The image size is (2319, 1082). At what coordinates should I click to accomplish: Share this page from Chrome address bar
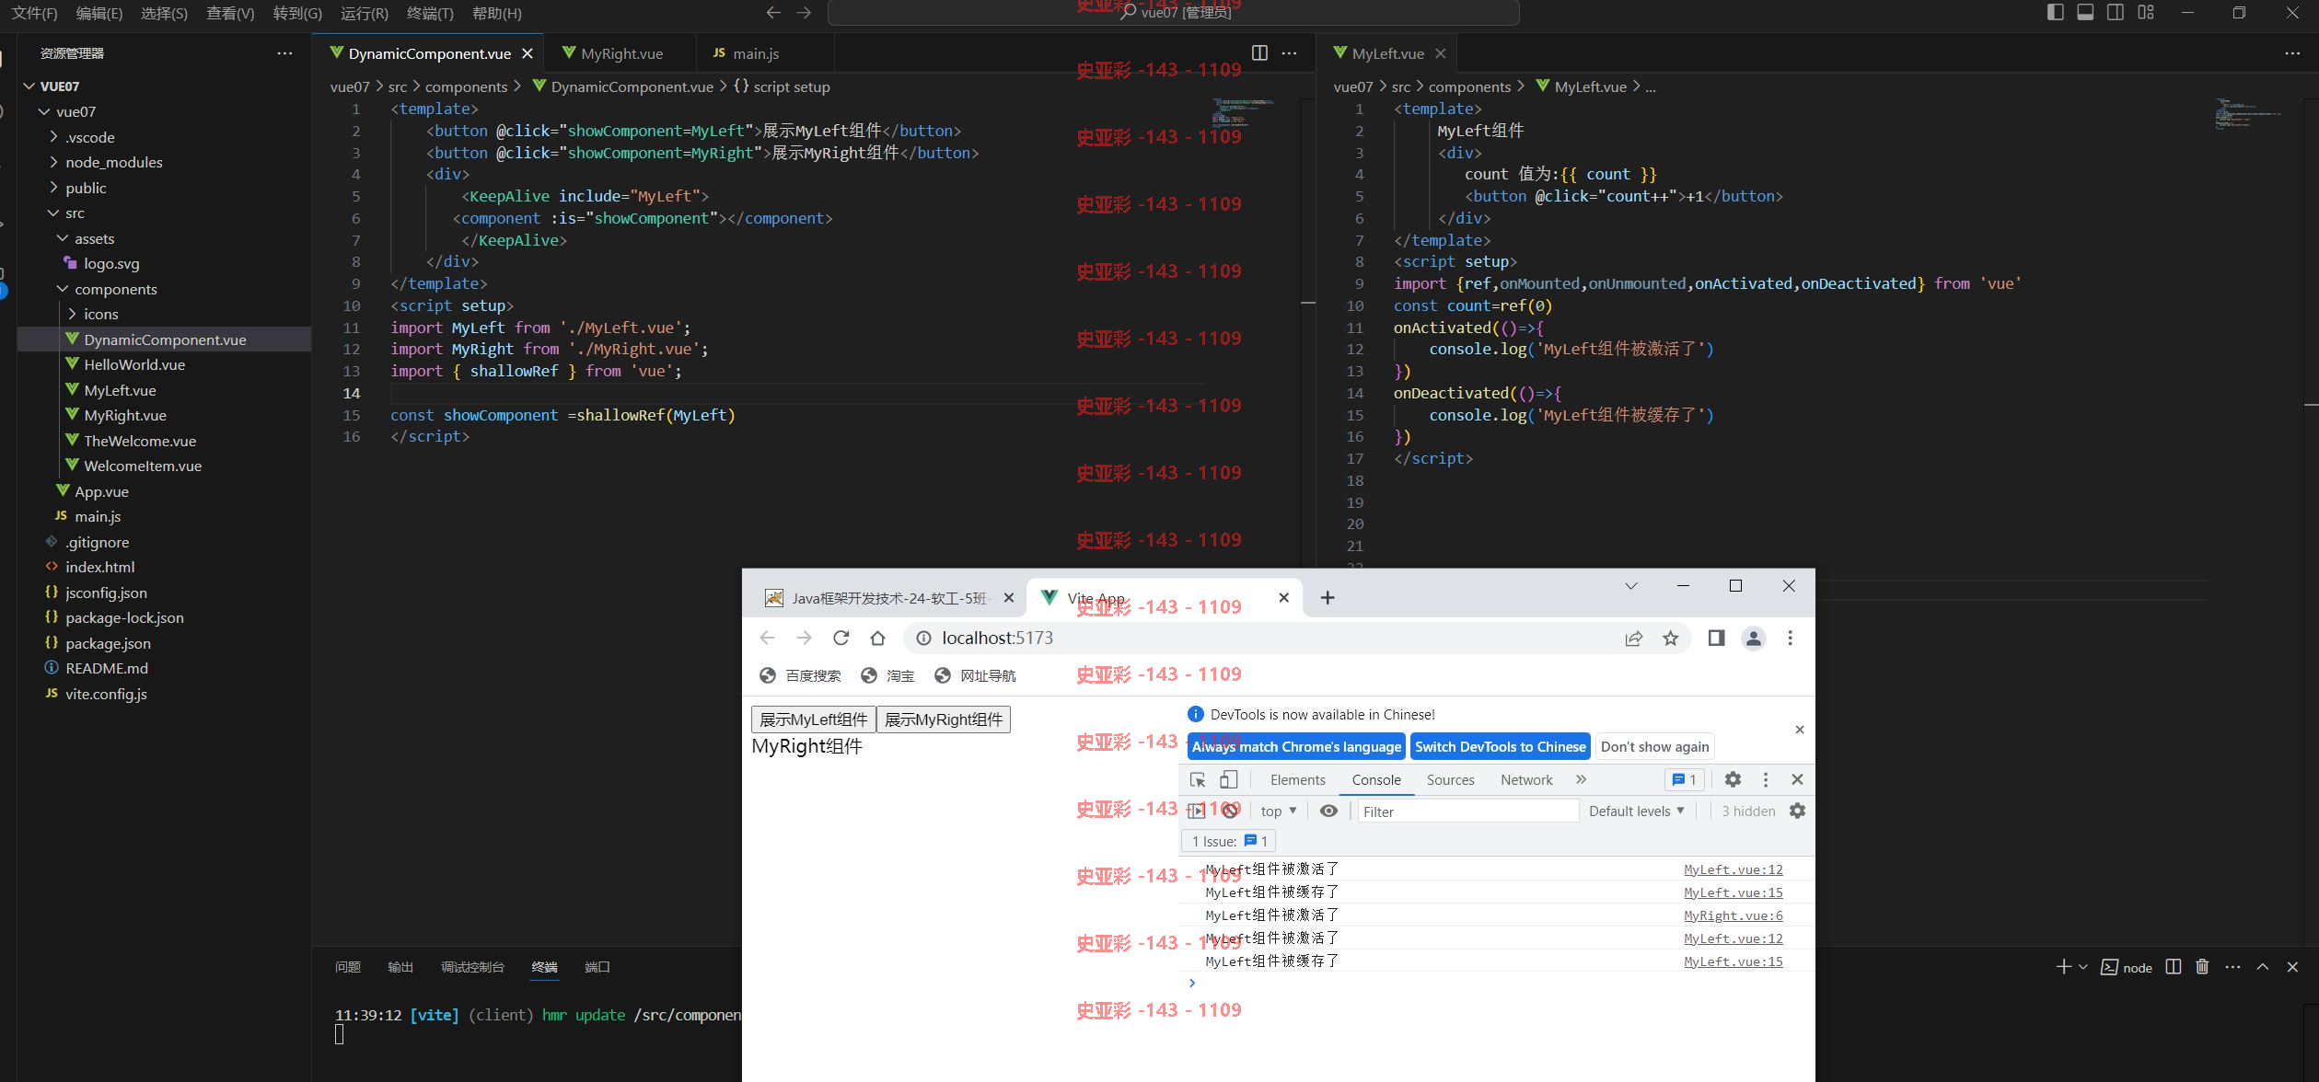[x=1633, y=638]
